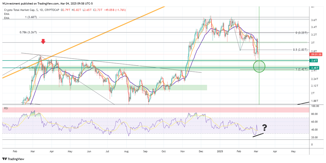The width and height of the screenshot is (326, 163).
Task: Click the 40.00 RSI axis value
Action: pyautogui.click(x=315, y=130)
